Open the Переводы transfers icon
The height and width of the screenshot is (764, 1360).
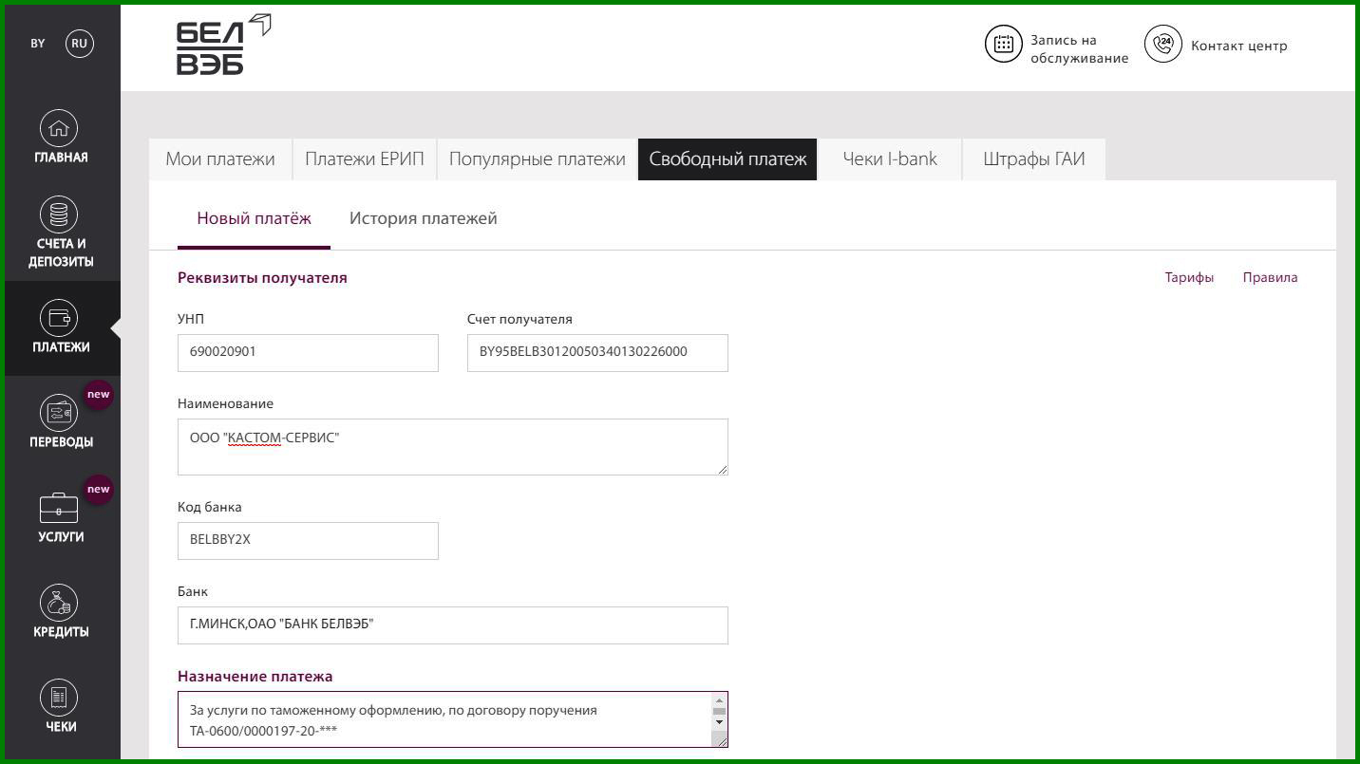coord(59,413)
